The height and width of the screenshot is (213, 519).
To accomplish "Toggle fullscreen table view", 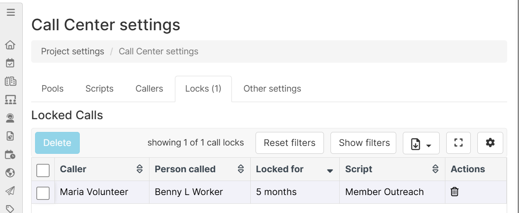I will click(459, 143).
